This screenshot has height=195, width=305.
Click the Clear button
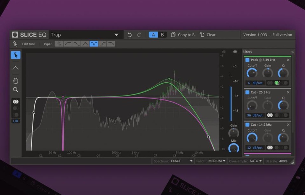(208, 34)
